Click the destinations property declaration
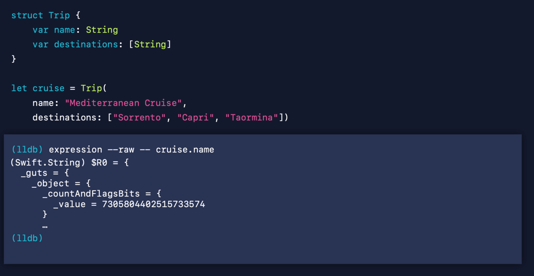This screenshot has height=276, width=534. click(86, 45)
